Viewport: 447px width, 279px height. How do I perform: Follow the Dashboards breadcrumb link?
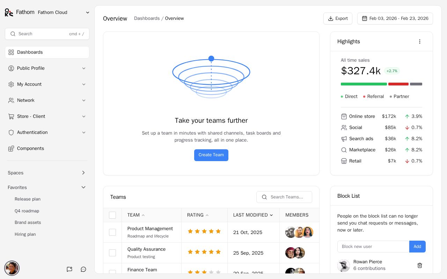click(147, 18)
